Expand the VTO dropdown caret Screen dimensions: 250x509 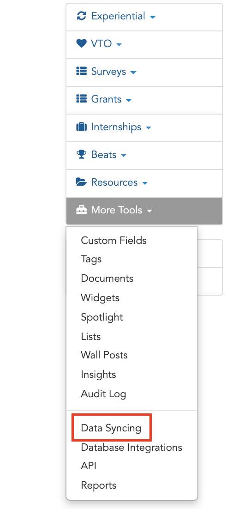[x=119, y=44]
